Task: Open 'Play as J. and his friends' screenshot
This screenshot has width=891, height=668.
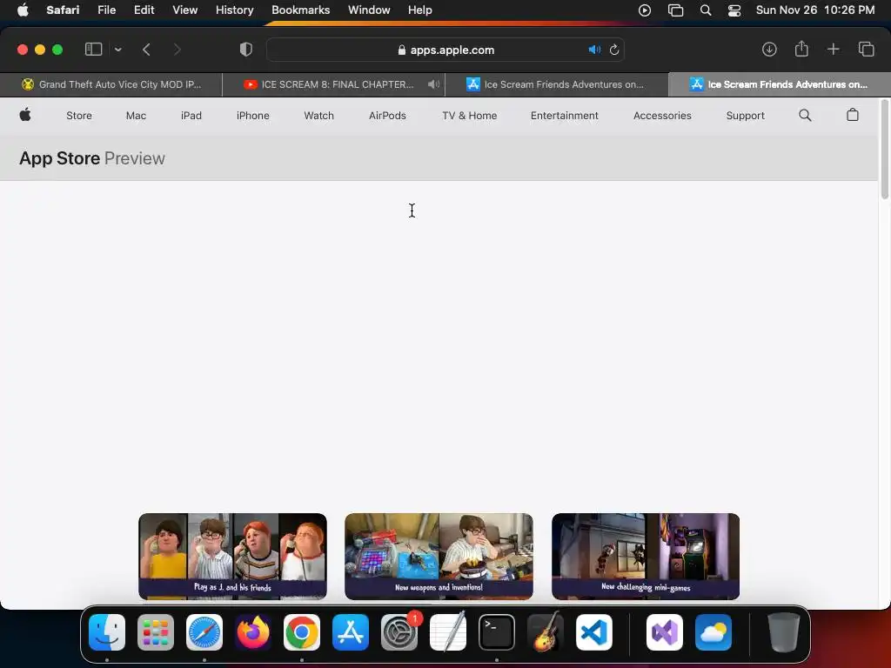Action: coord(232,556)
